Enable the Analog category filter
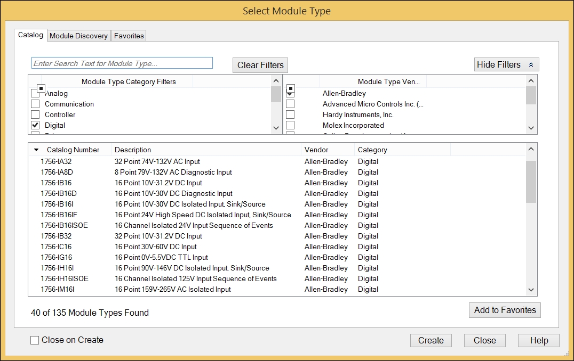 click(x=35, y=93)
